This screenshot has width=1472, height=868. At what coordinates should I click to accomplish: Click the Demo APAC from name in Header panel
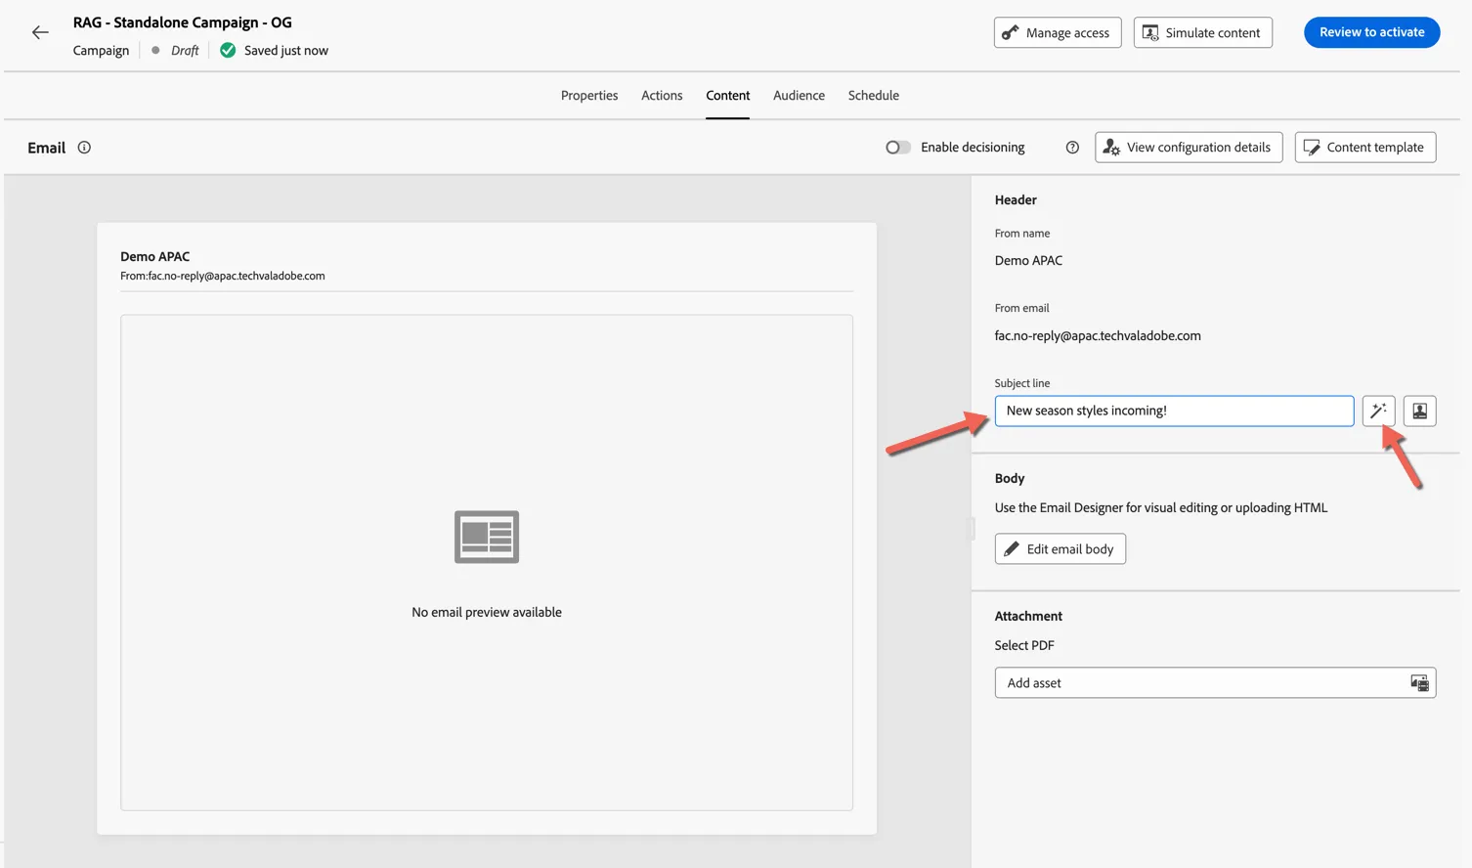(x=1028, y=260)
